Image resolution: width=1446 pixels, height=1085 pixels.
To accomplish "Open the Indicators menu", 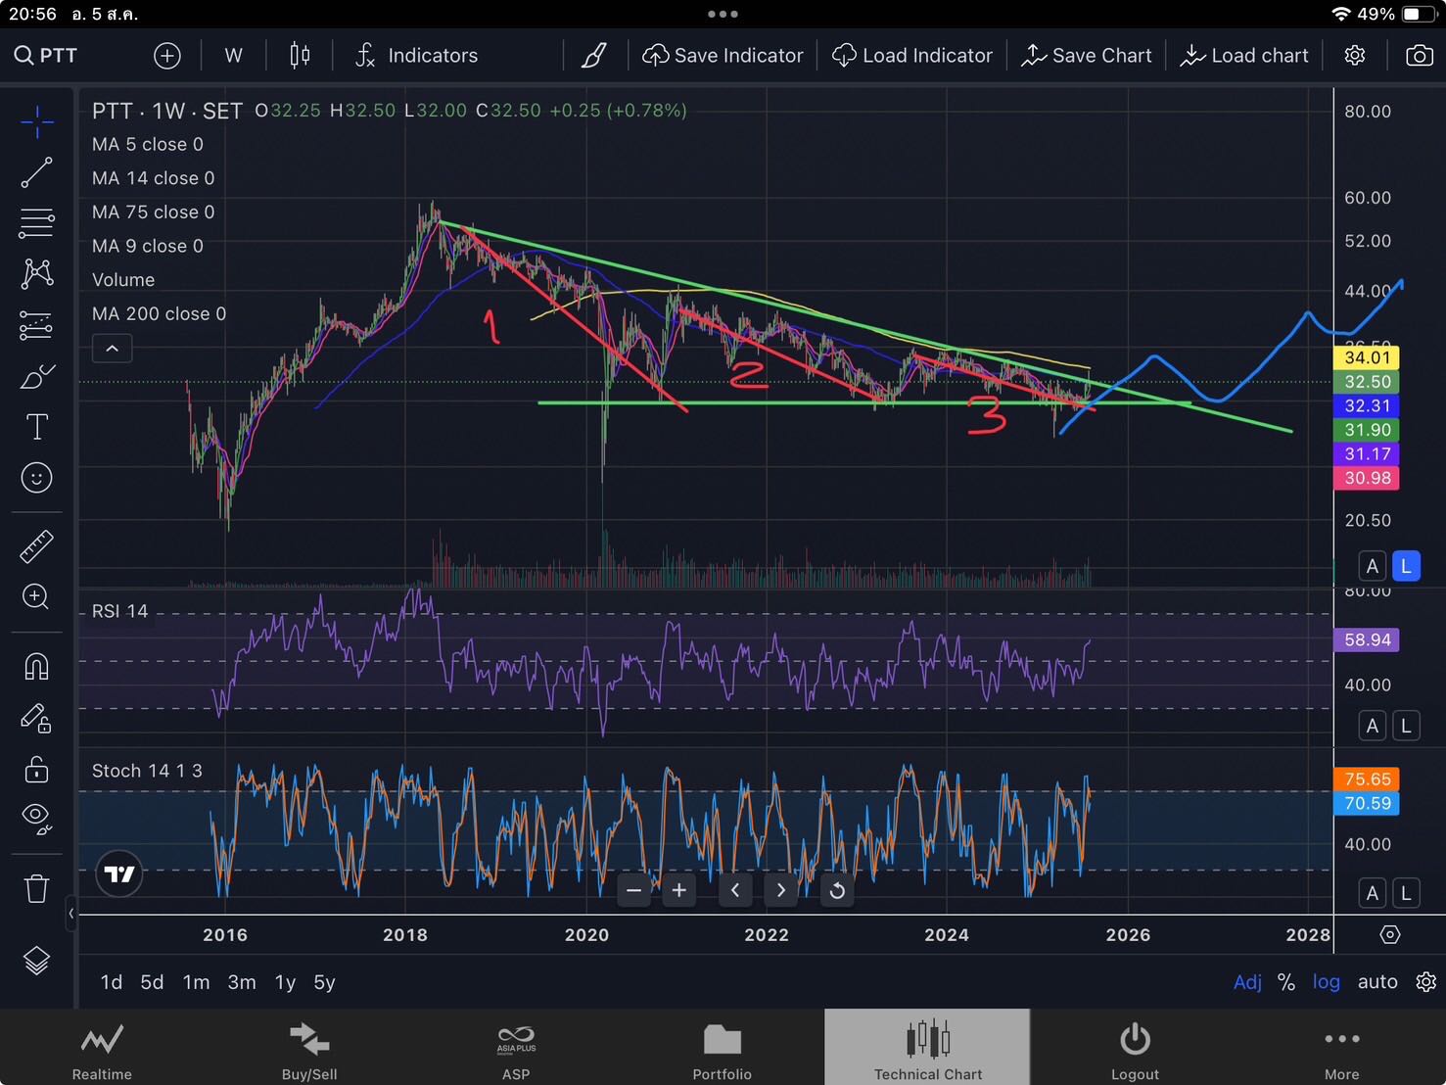I will click(416, 56).
